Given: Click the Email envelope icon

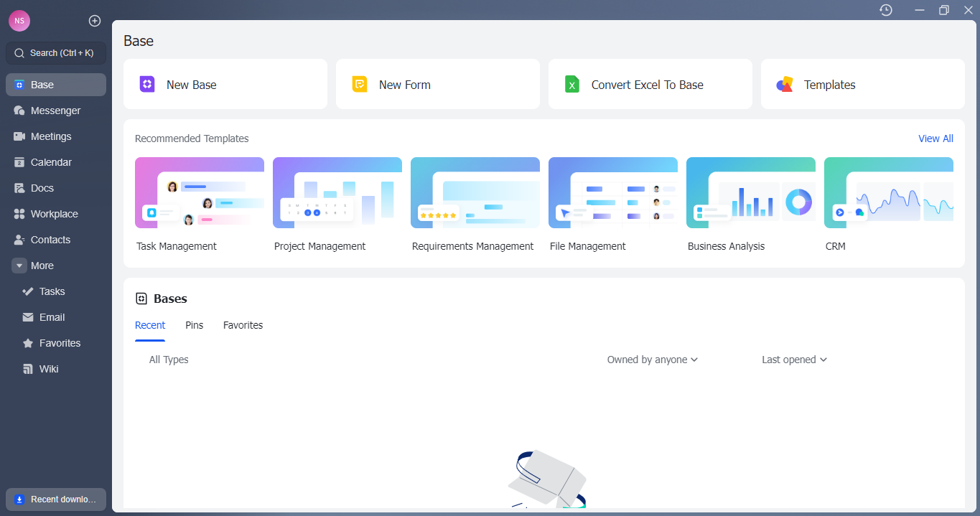Looking at the screenshot, I should pyautogui.click(x=28, y=317).
